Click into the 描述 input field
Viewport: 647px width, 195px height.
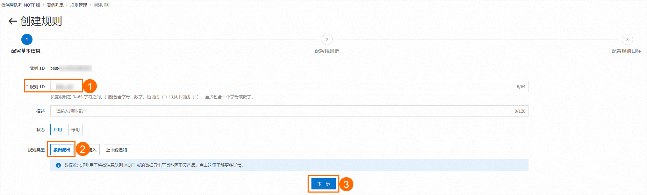tap(289, 111)
